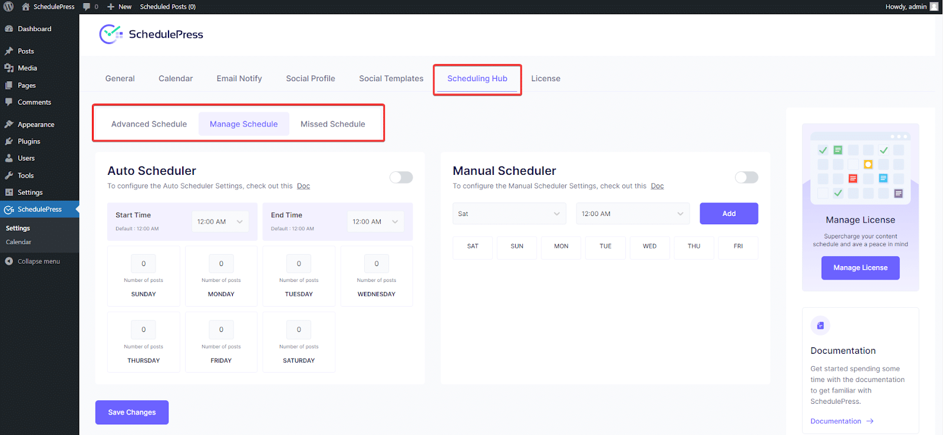This screenshot has width=943, height=435.
Task: Click the Collapse menu arrow icon
Action: [x=9, y=261]
